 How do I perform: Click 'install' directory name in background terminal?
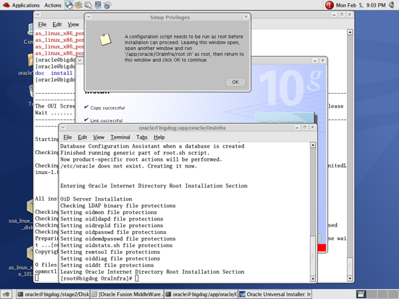(61, 73)
